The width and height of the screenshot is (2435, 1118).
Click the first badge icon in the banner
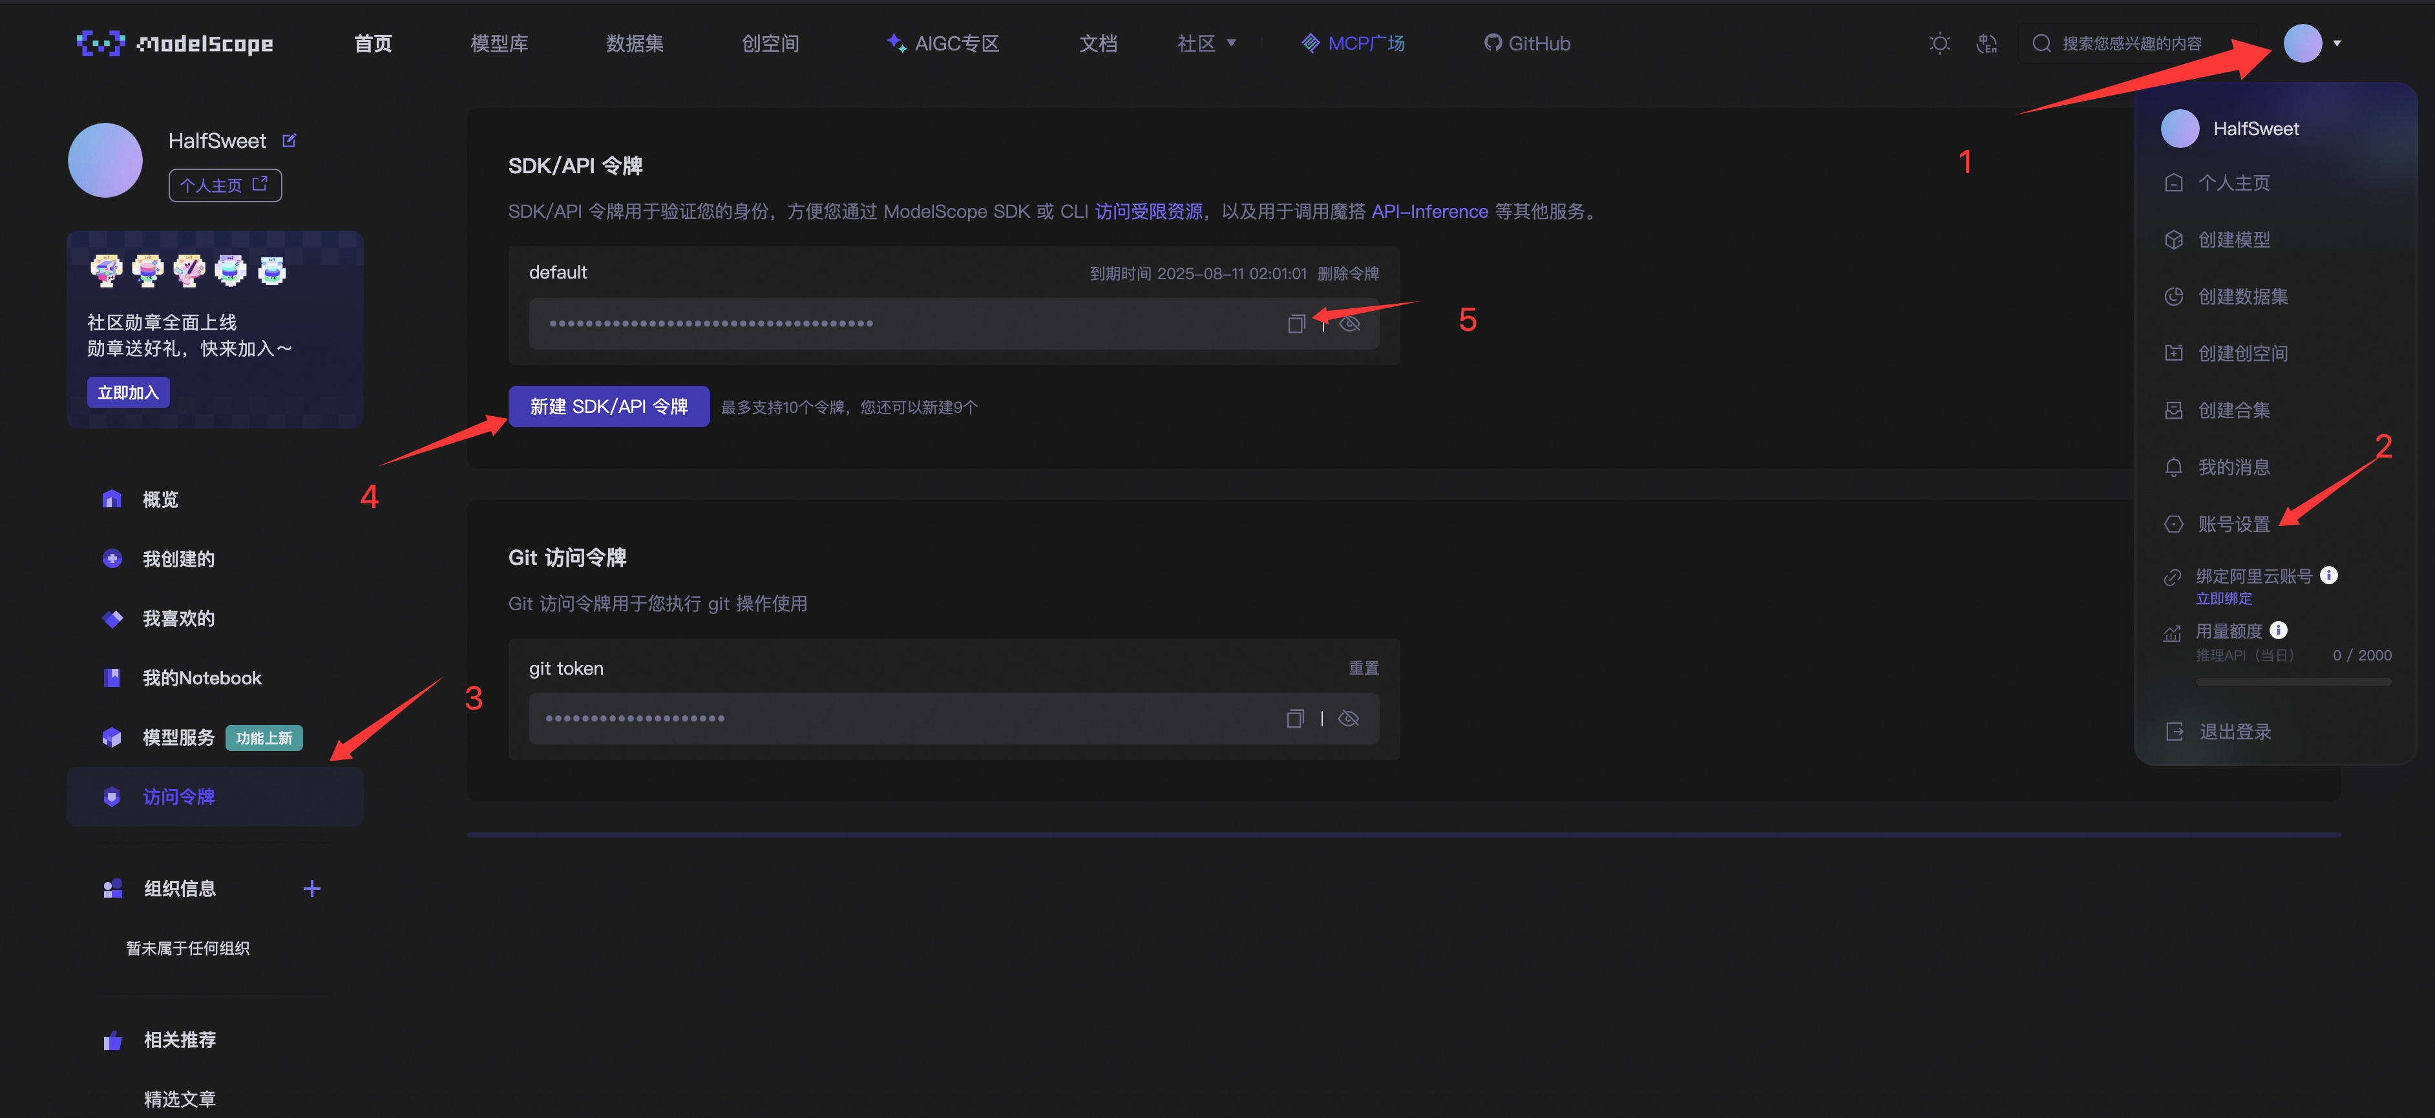click(106, 270)
